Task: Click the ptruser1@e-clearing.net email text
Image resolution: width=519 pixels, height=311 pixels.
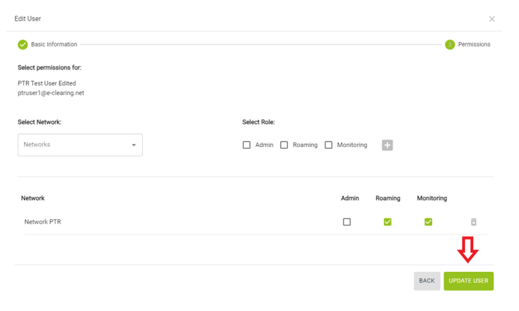Action: [51, 93]
